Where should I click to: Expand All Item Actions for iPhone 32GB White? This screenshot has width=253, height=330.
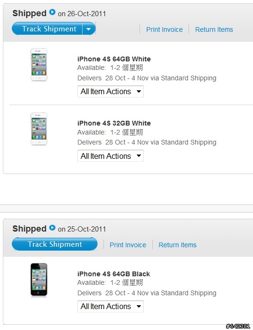click(111, 156)
